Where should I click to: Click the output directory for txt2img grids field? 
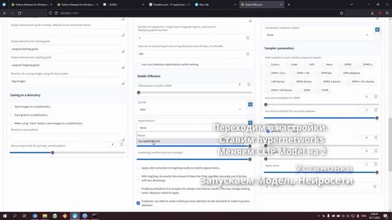pyautogui.click(x=67, y=49)
